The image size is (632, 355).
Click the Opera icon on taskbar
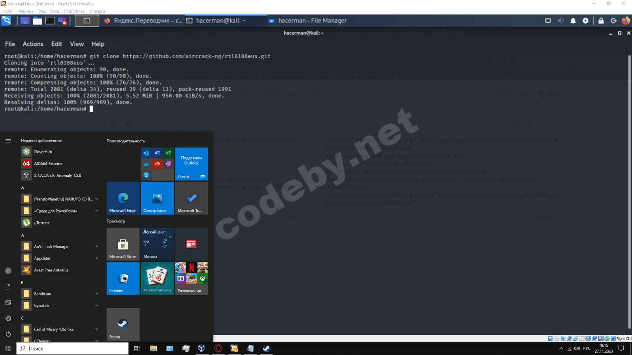(x=218, y=348)
